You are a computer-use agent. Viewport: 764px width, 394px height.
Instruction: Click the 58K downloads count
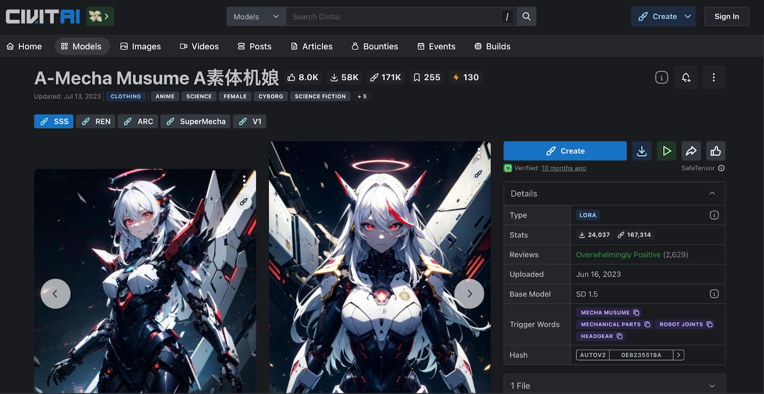pyautogui.click(x=344, y=77)
